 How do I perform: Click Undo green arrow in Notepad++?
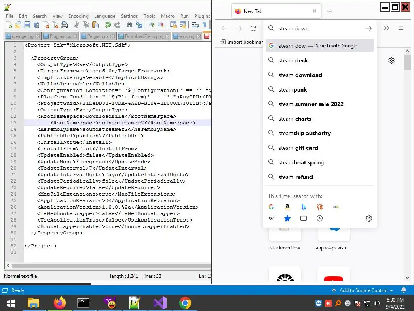[x=108, y=25]
